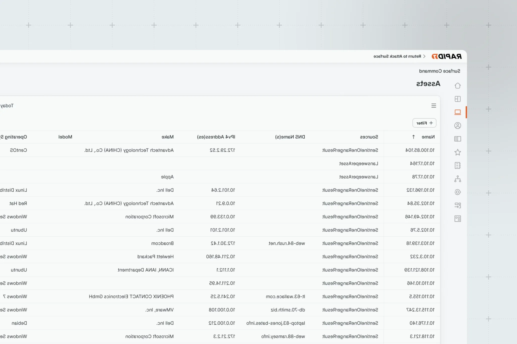Click the Make column header

point(167,137)
